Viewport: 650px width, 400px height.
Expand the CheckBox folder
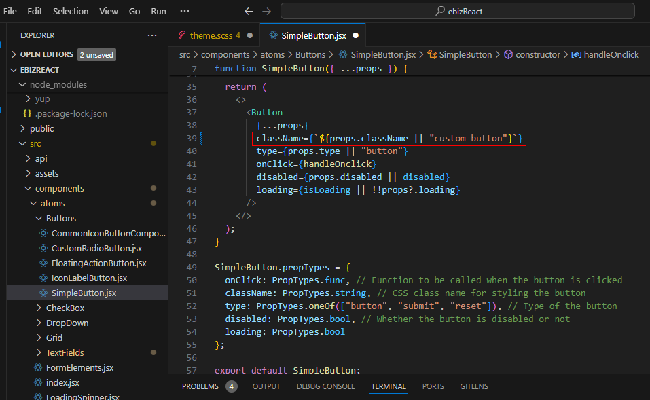pos(60,308)
